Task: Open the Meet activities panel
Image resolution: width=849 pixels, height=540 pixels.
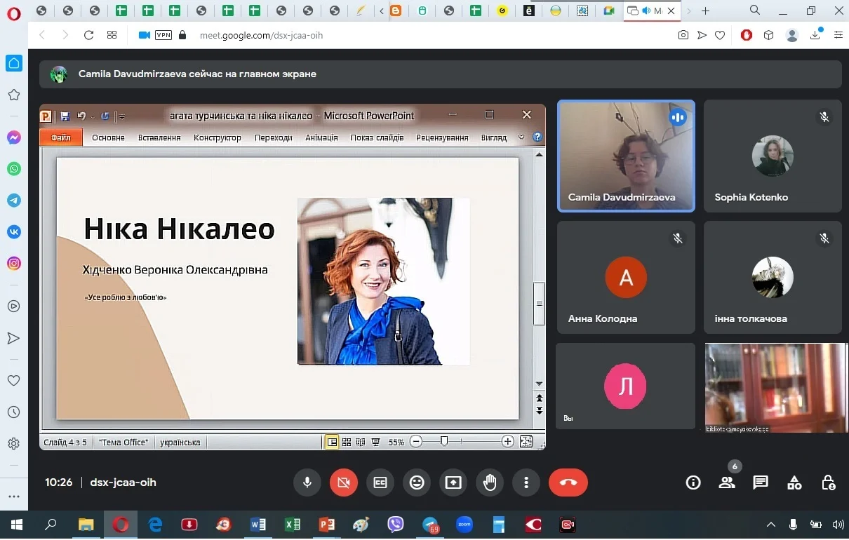Action: click(x=794, y=482)
